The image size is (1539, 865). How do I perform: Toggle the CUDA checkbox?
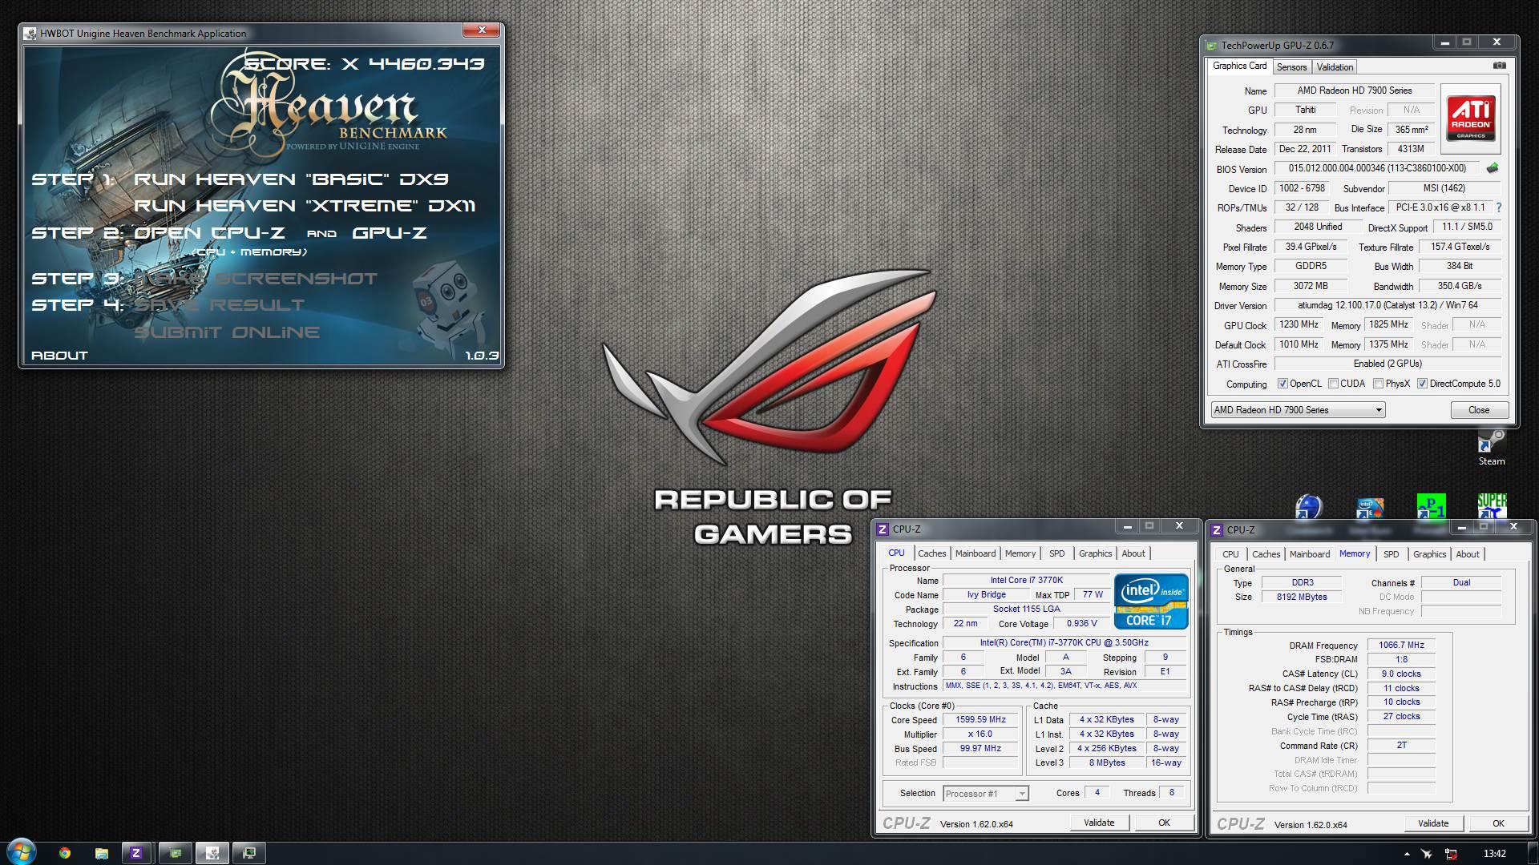coord(1333,384)
